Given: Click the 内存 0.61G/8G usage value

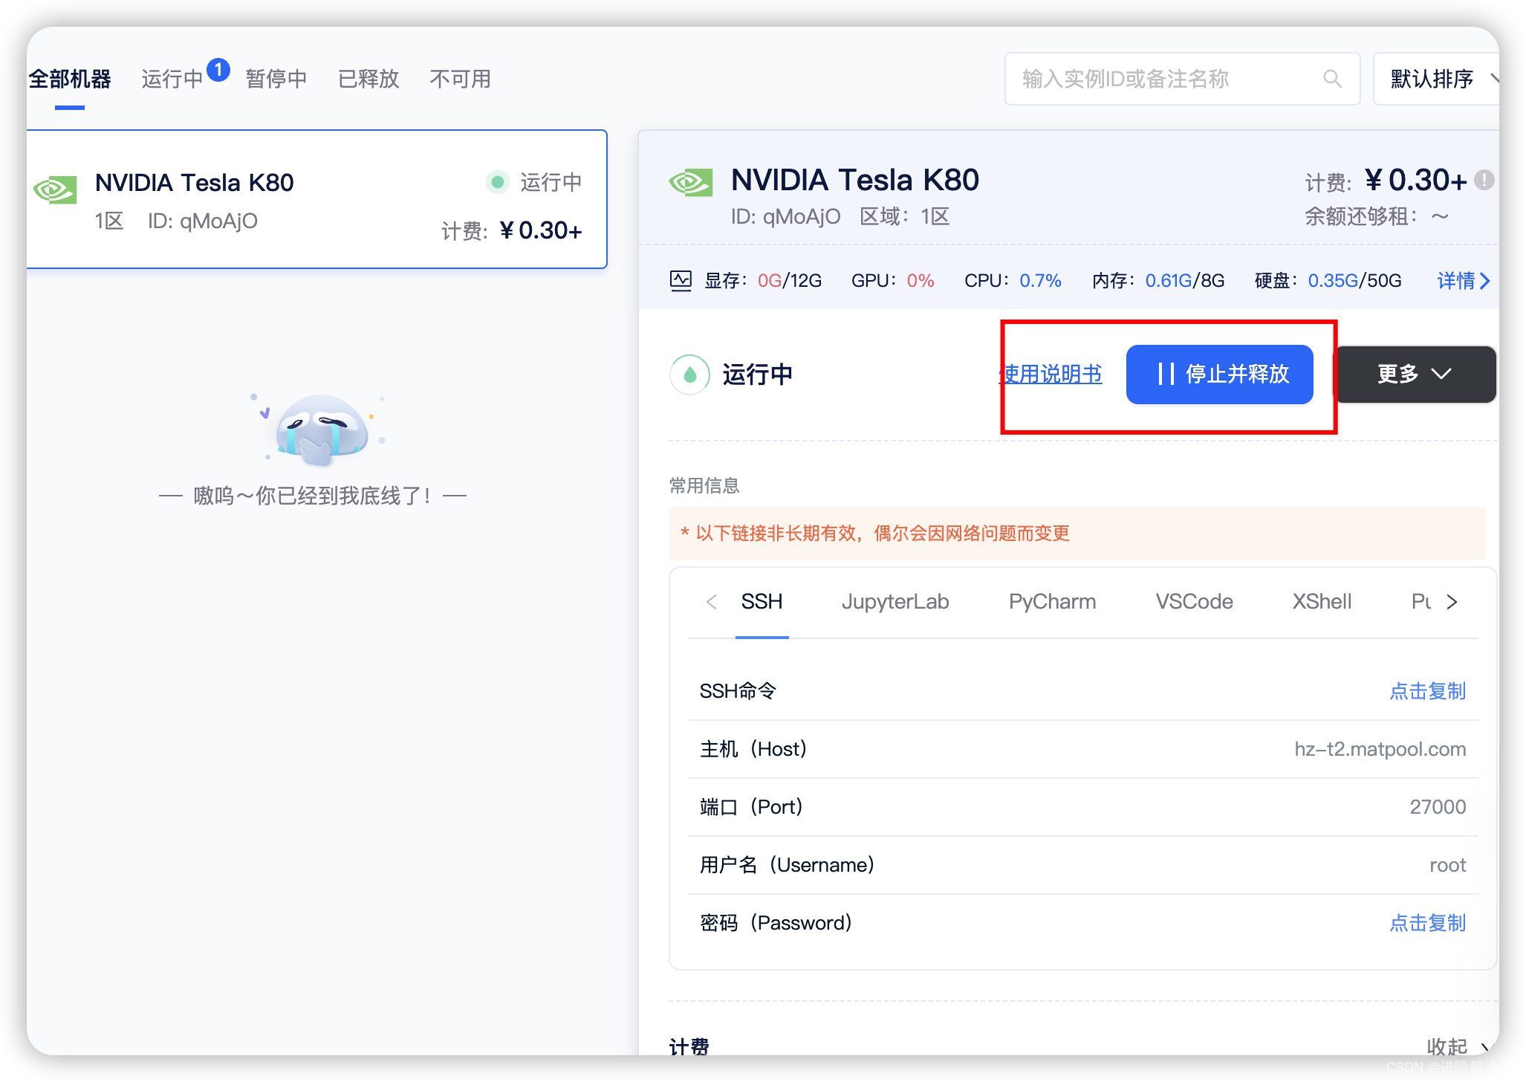Looking at the screenshot, I should (x=1185, y=281).
